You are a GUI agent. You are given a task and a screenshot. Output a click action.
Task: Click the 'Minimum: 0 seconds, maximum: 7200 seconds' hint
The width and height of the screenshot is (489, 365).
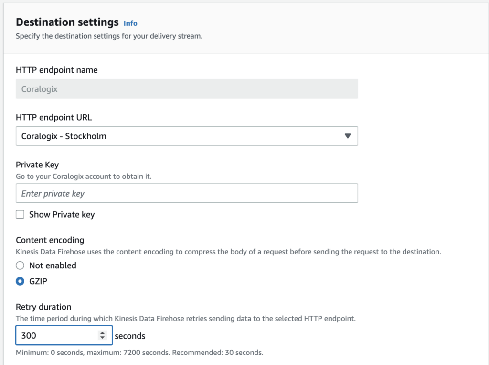coord(139,353)
